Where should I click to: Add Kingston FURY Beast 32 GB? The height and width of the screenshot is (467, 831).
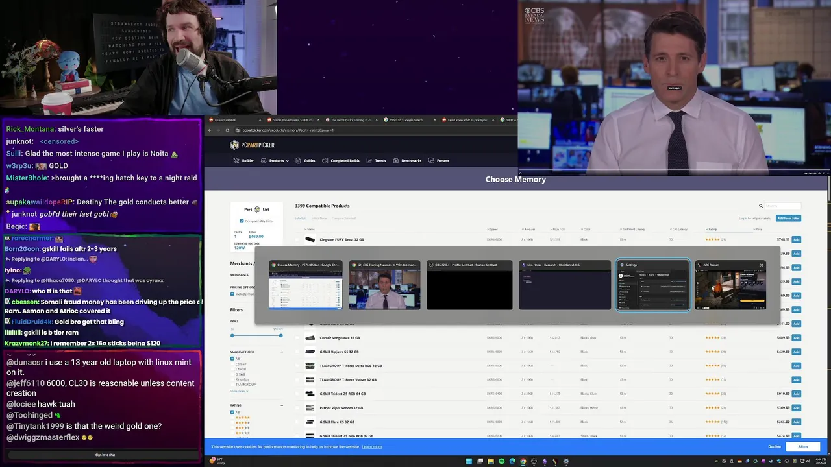tap(796, 239)
